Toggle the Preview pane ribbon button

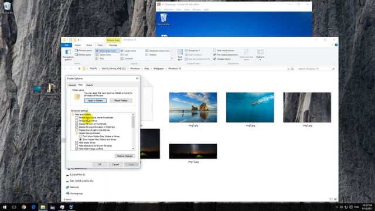[x=83, y=50]
